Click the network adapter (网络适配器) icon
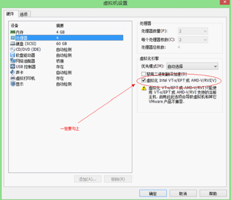This screenshot has width=231, height=200. click(12, 61)
